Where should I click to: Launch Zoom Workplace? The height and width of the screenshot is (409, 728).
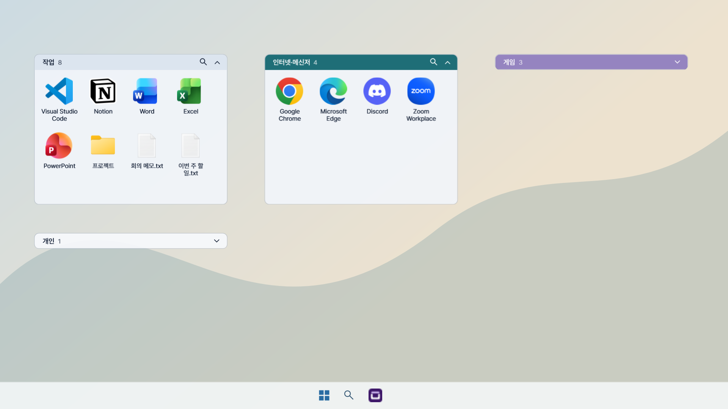point(421,91)
